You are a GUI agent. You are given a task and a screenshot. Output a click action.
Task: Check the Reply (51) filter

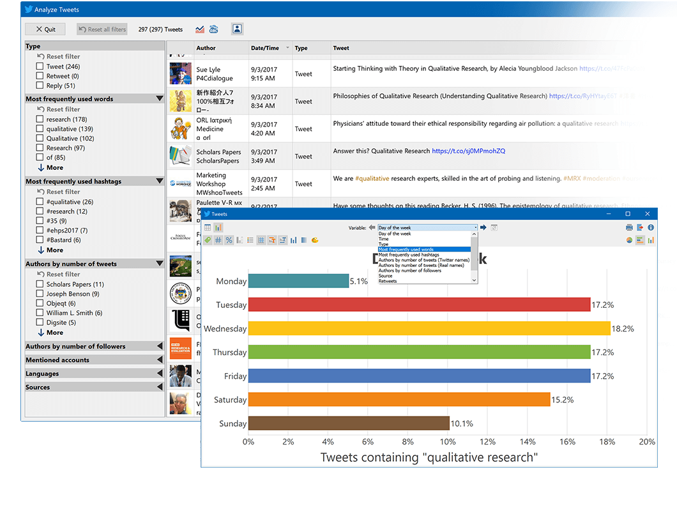[x=40, y=85]
